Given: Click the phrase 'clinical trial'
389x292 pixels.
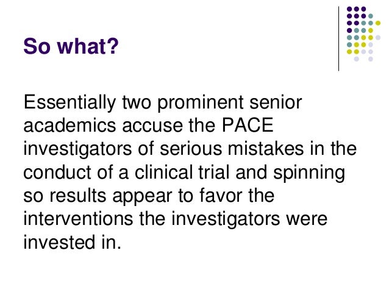Looking at the screenshot, I should [182, 172].
